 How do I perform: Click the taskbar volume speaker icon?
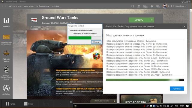[164, 106]
